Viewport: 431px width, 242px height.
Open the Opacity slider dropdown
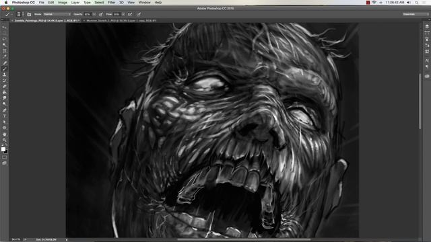coord(94,14)
